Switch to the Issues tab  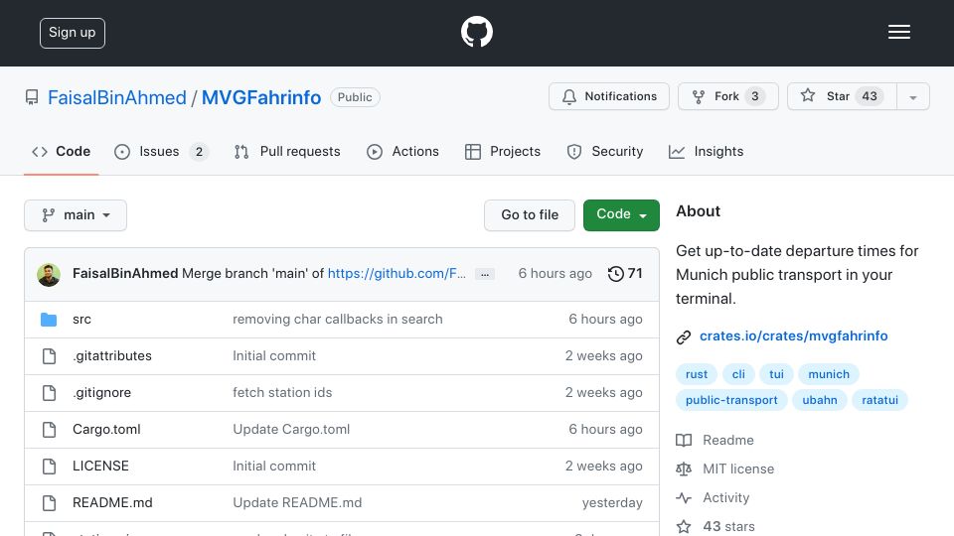pyautogui.click(x=161, y=151)
